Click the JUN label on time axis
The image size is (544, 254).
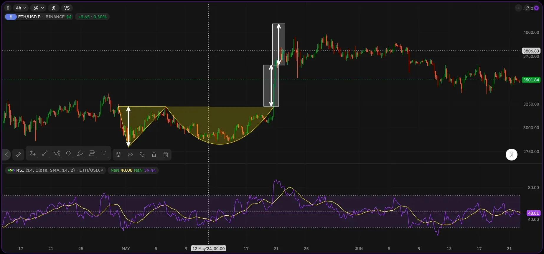point(359,249)
